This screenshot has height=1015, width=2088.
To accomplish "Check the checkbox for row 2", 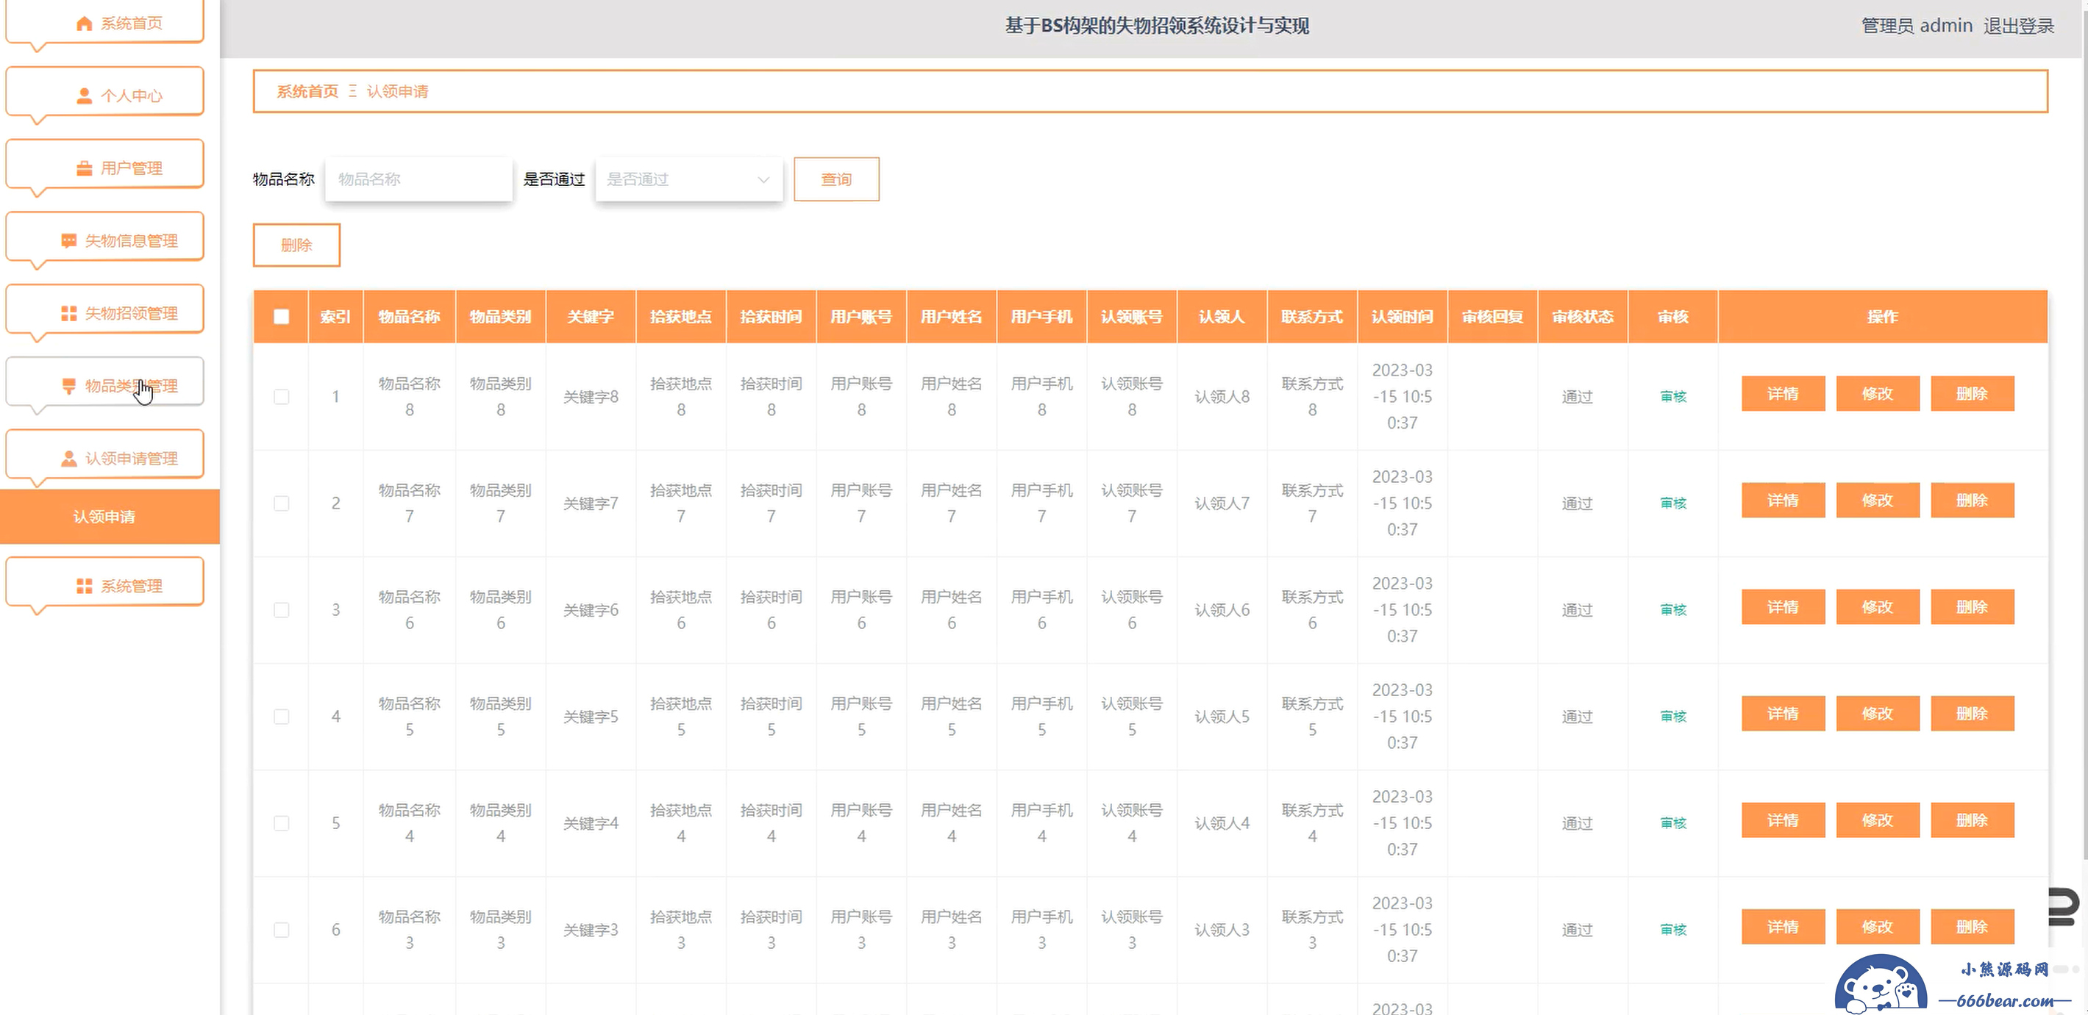I will [x=281, y=503].
